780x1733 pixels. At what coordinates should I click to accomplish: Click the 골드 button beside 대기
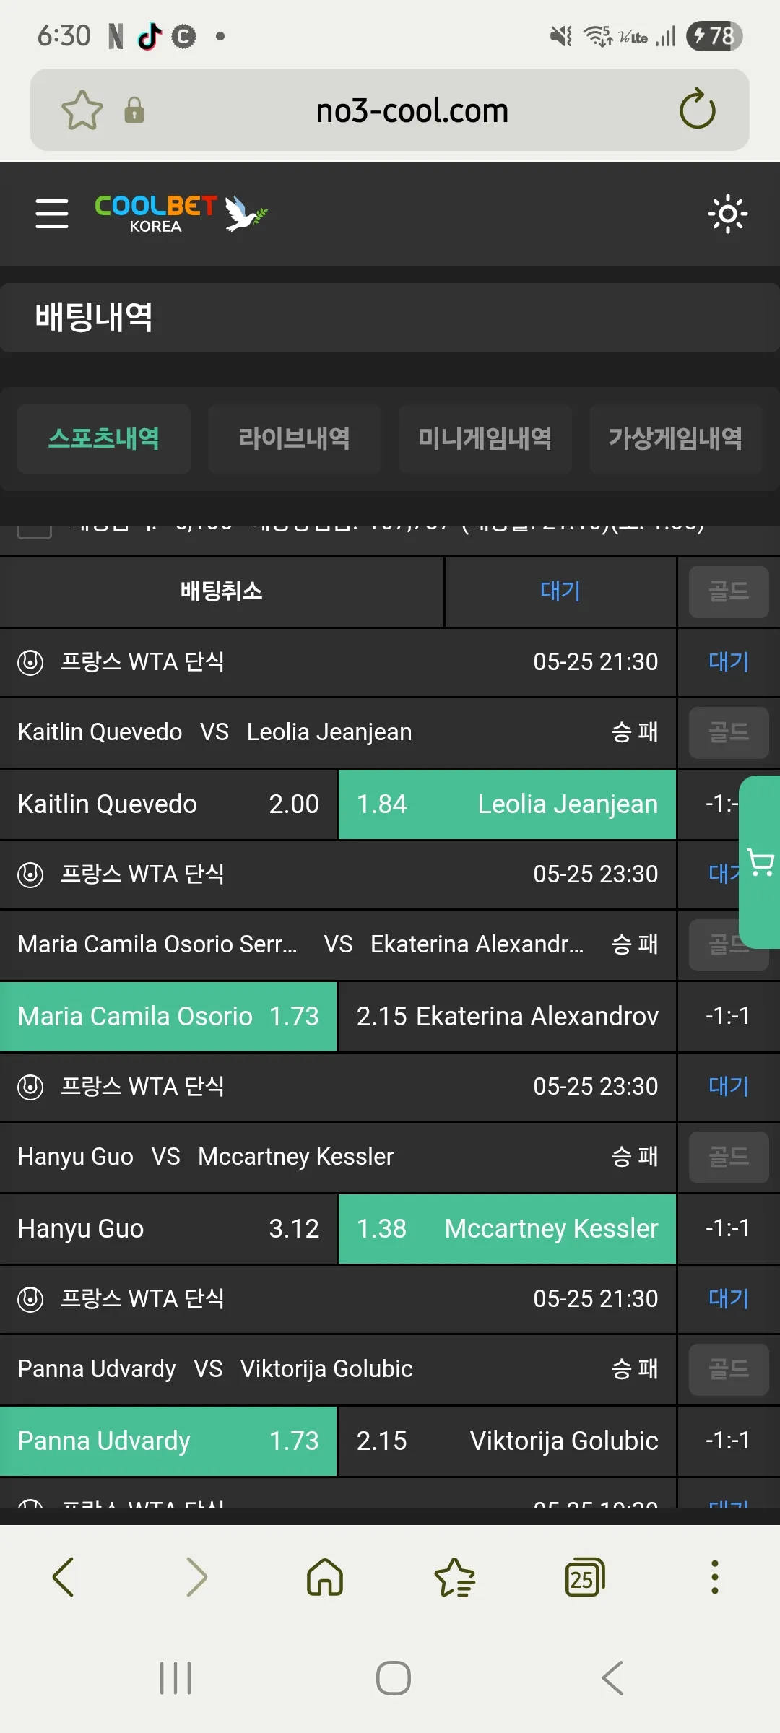click(729, 591)
